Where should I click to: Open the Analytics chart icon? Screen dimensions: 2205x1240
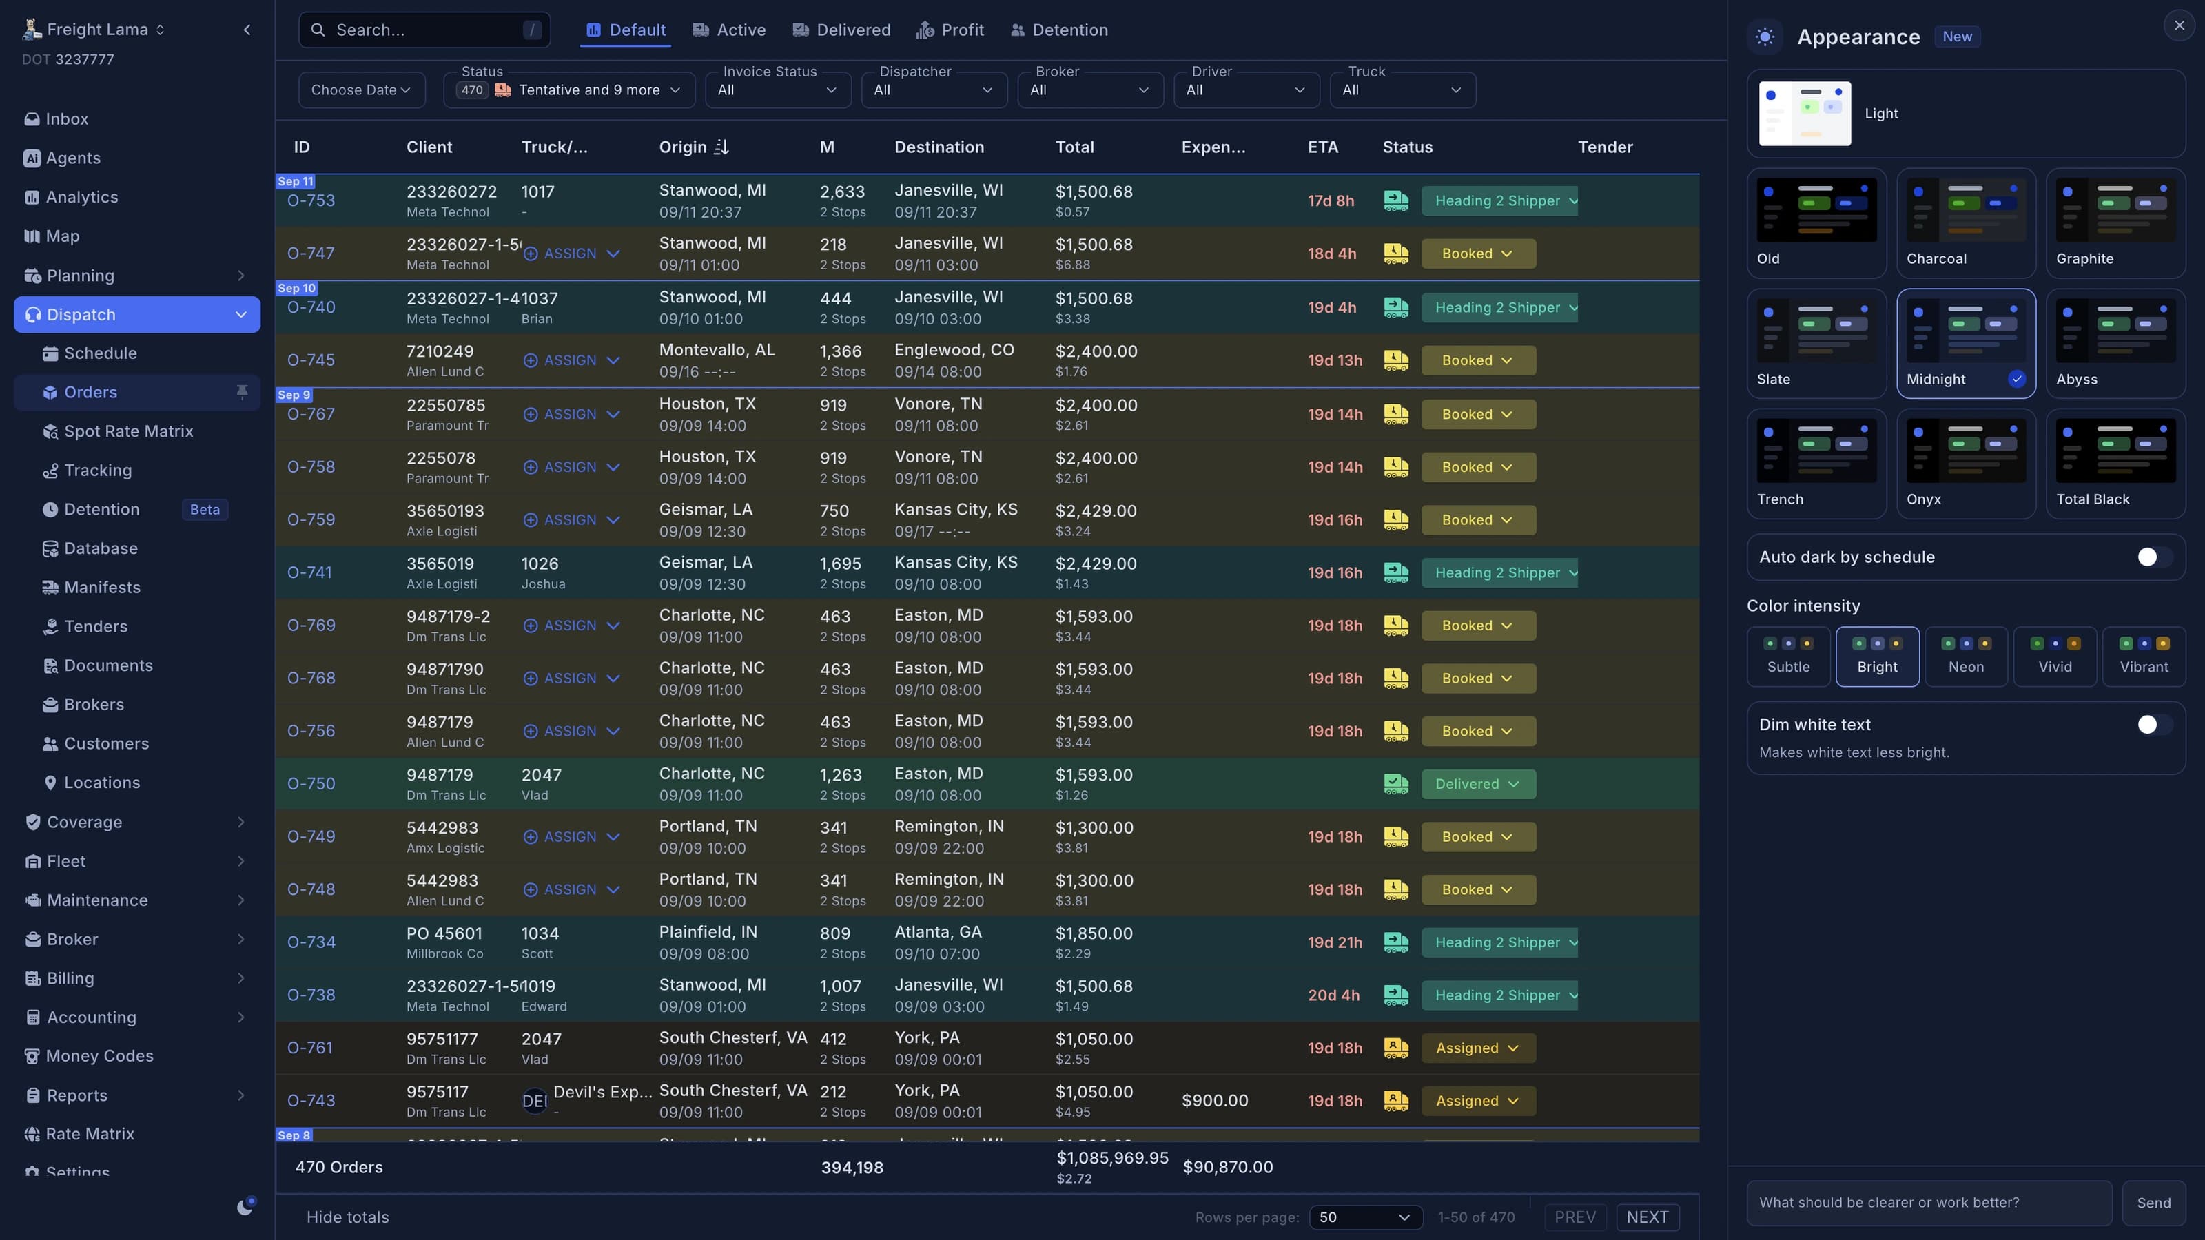[32, 198]
